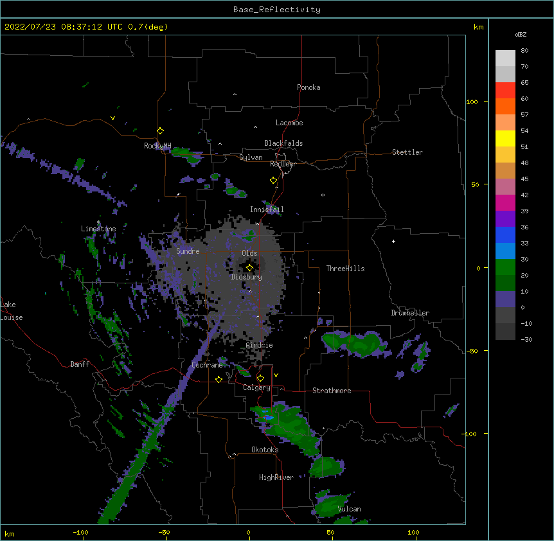Select the Stettler label

tap(407, 152)
